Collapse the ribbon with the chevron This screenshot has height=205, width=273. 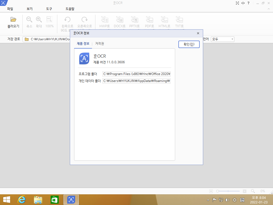click(x=269, y=9)
